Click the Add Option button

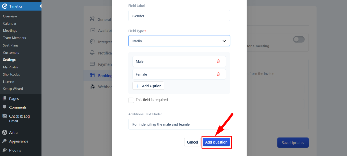click(148, 86)
